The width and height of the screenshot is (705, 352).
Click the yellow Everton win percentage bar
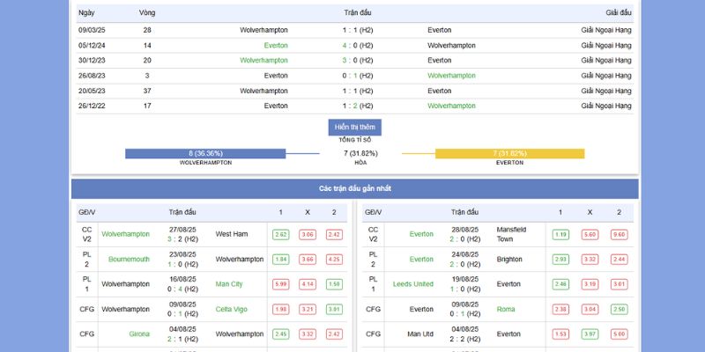pos(509,153)
